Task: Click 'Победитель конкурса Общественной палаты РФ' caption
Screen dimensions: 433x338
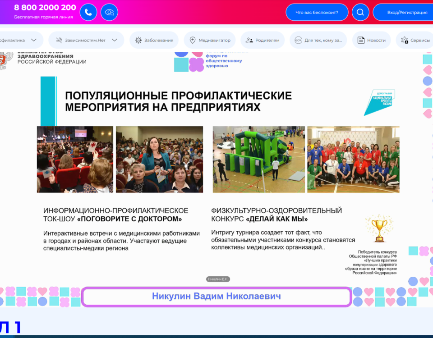Action: 371,262
